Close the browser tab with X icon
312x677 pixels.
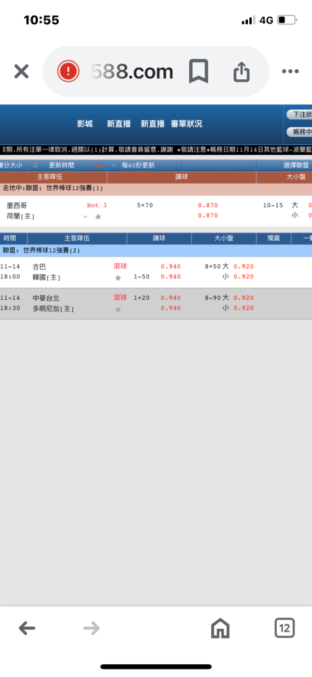(x=21, y=71)
